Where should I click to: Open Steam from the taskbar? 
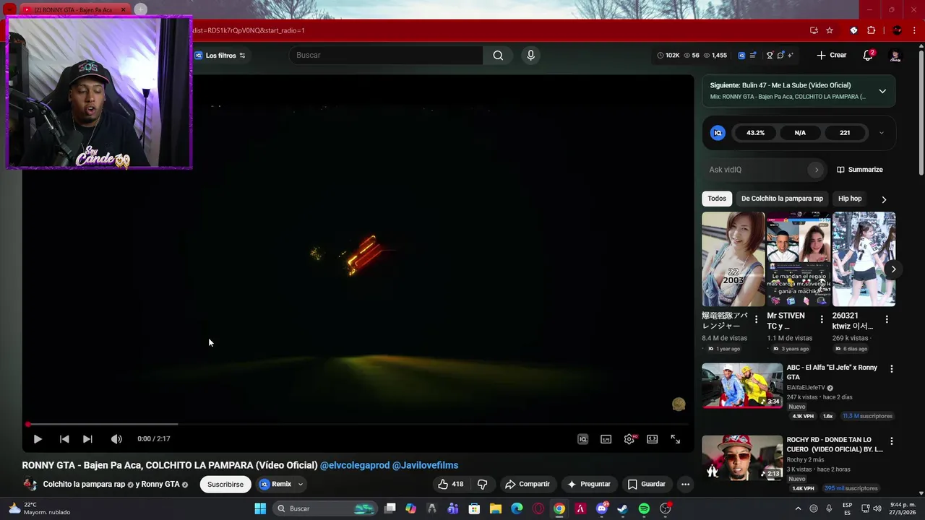click(x=622, y=508)
